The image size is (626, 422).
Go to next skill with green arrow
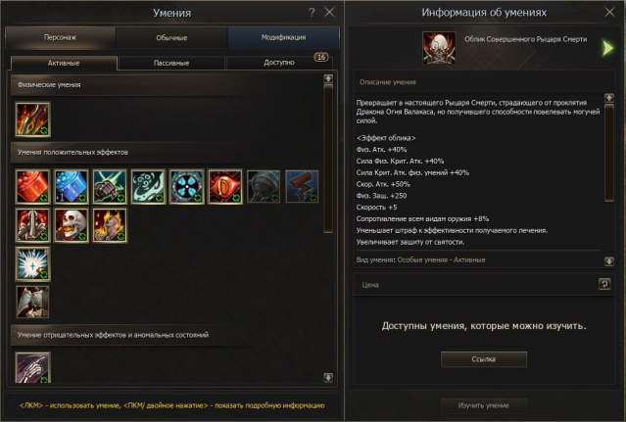607,48
